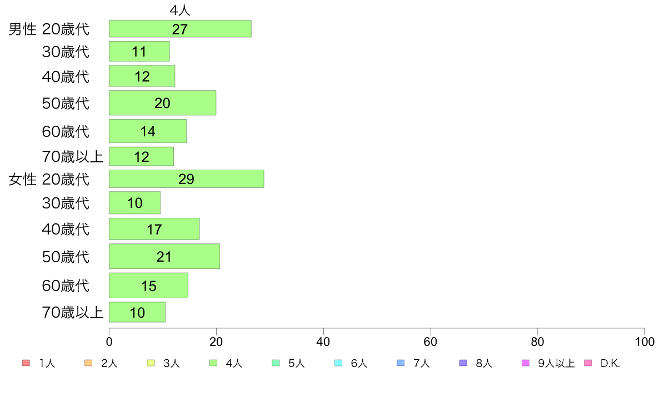Click the D.K. pink legend swatch
The image size is (660, 408).
click(x=588, y=363)
